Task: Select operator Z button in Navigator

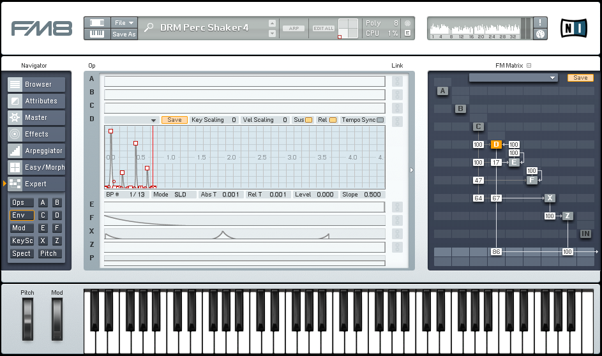Action: click(x=57, y=241)
